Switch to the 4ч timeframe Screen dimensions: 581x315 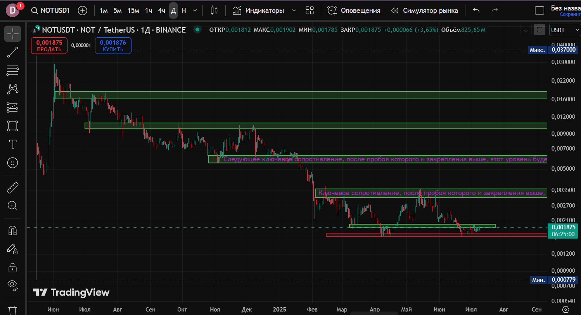[x=161, y=10]
